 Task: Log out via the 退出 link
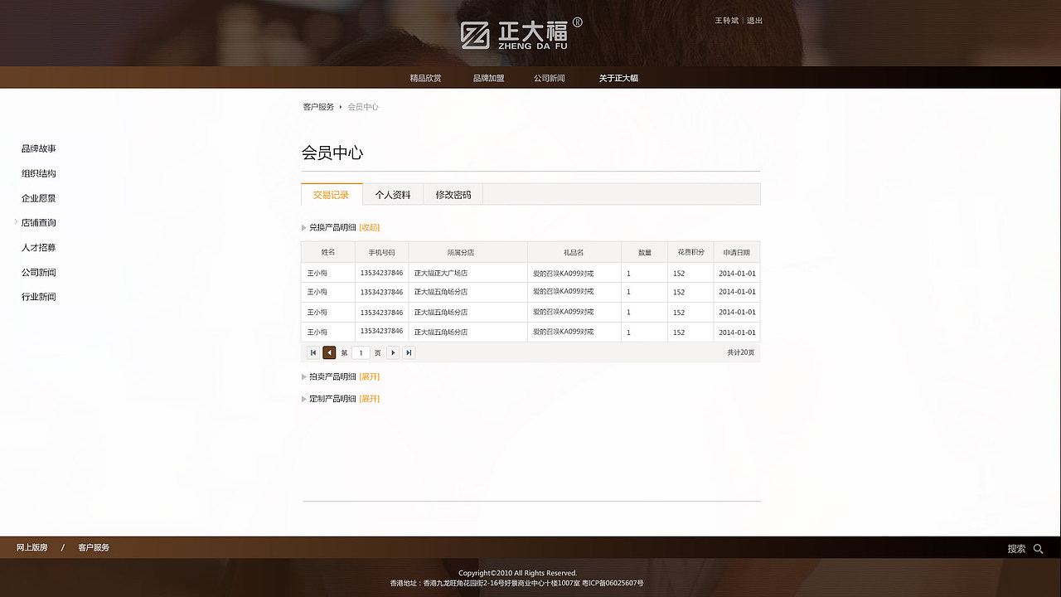[x=753, y=19]
